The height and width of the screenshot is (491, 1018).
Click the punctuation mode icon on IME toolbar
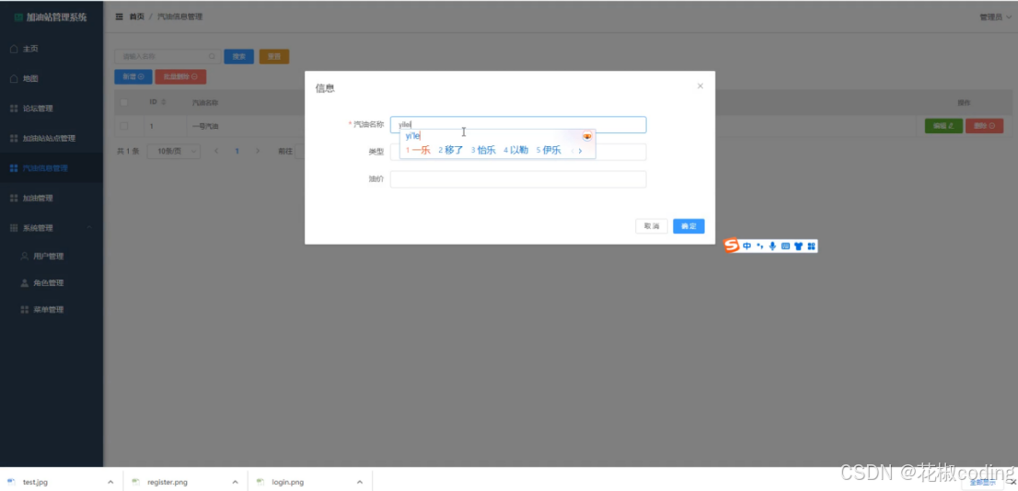pyautogui.click(x=760, y=245)
